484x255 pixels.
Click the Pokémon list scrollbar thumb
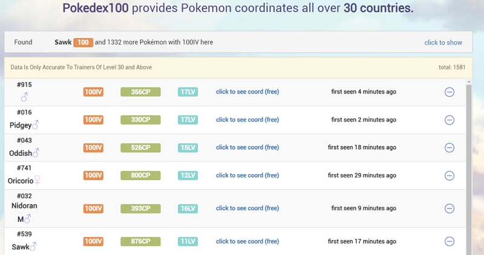click(469, 170)
